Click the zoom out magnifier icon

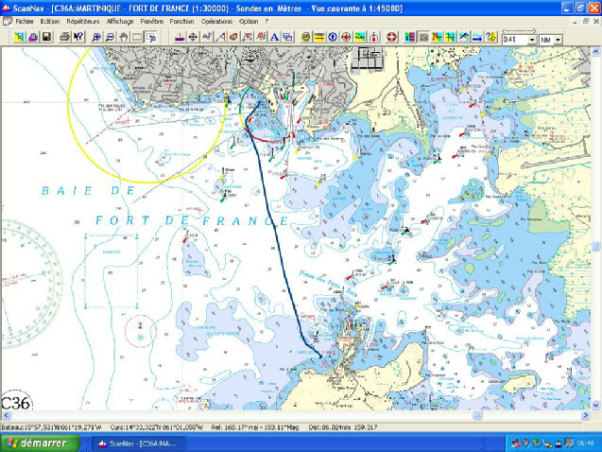pos(110,37)
